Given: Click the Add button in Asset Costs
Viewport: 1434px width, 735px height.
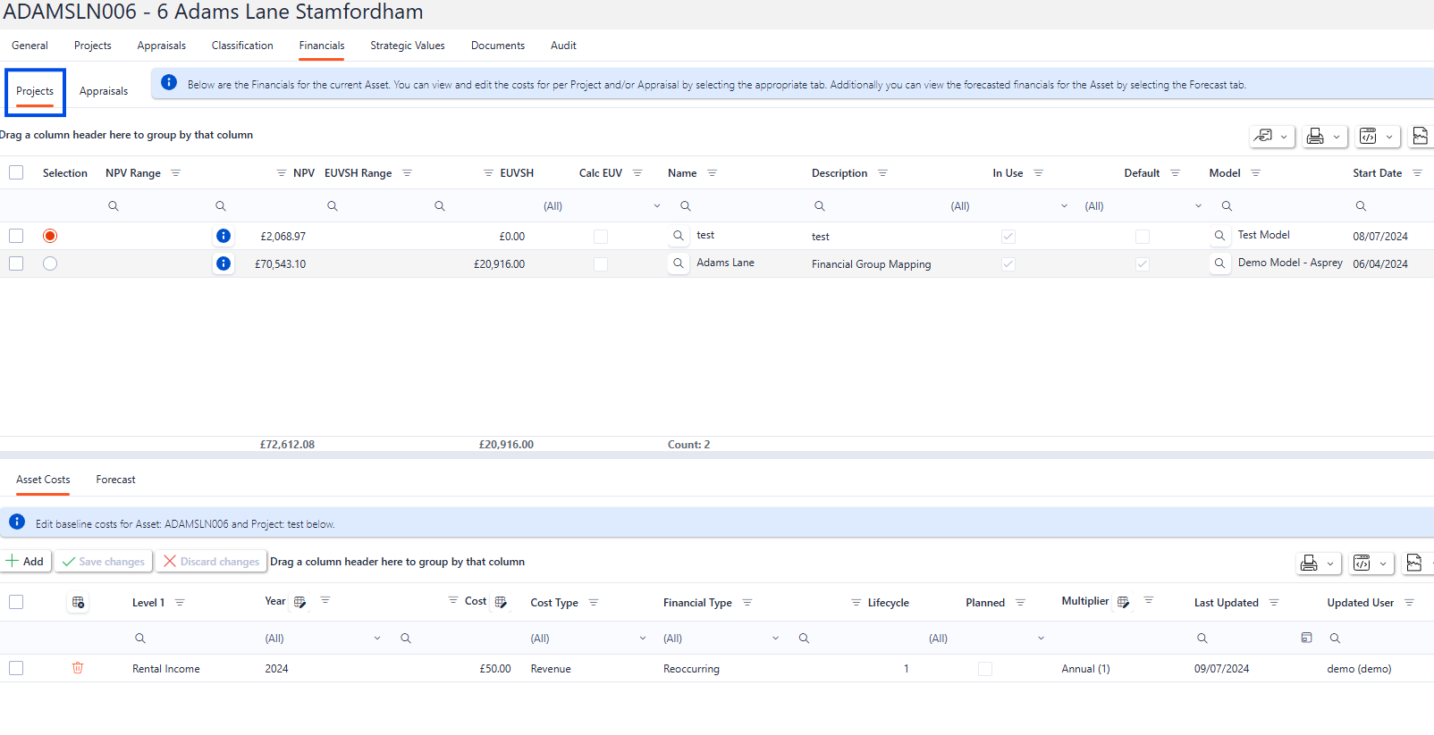Looking at the screenshot, I should click(x=26, y=561).
